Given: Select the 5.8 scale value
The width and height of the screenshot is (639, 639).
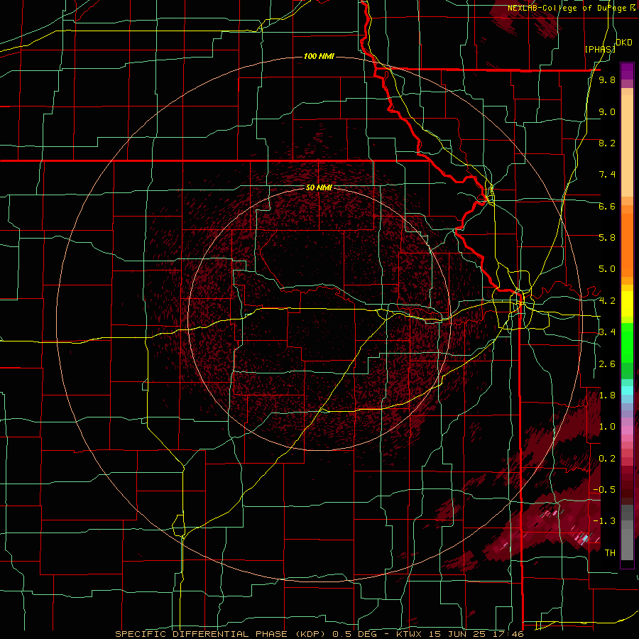Looking at the screenshot, I should [x=607, y=238].
